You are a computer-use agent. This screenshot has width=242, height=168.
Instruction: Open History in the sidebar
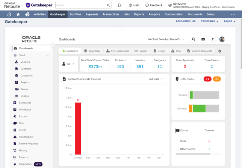point(23,150)
